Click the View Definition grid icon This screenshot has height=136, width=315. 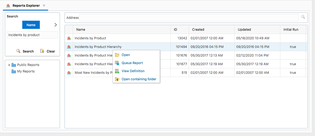click(x=117, y=71)
